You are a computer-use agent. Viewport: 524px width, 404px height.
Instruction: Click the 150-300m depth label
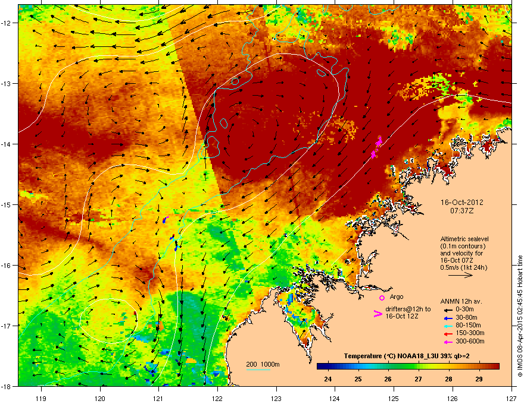tap(470, 333)
